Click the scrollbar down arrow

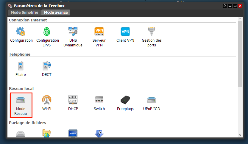[240, 135]
